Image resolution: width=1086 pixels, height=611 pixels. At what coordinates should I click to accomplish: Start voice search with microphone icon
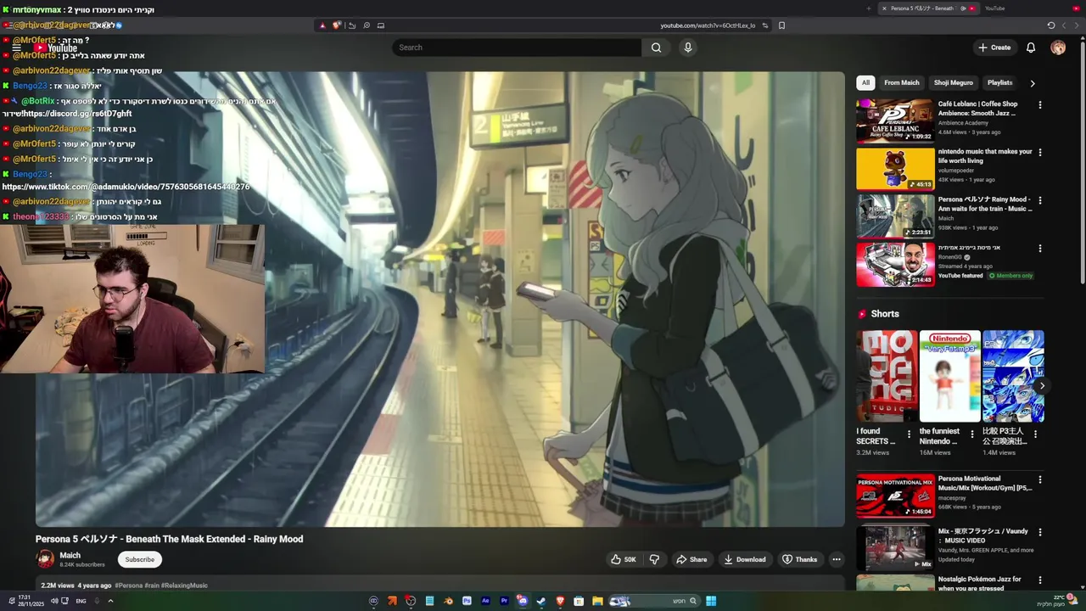tap(688, 48)
